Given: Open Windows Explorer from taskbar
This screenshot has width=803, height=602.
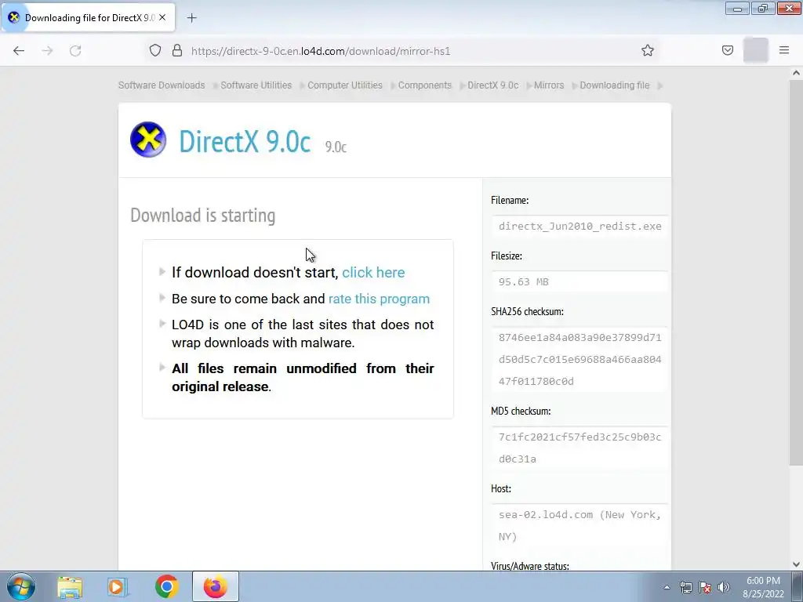Looking at the screenshot, I should coord(70,587).
